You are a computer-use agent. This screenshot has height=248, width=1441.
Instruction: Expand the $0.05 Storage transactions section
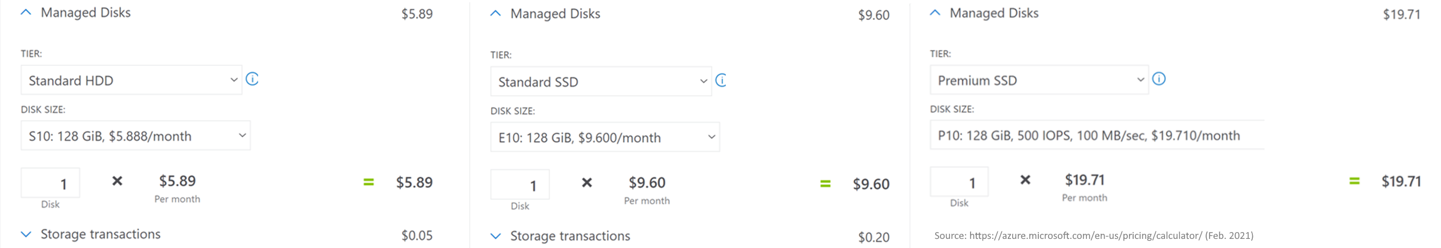pyautogui.click(x=26, y=234)
